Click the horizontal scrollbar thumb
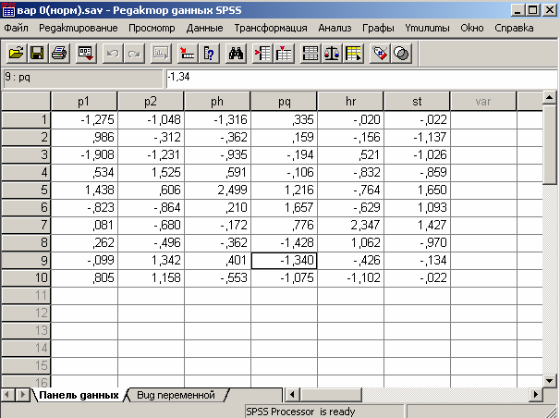 pos(331,395)
